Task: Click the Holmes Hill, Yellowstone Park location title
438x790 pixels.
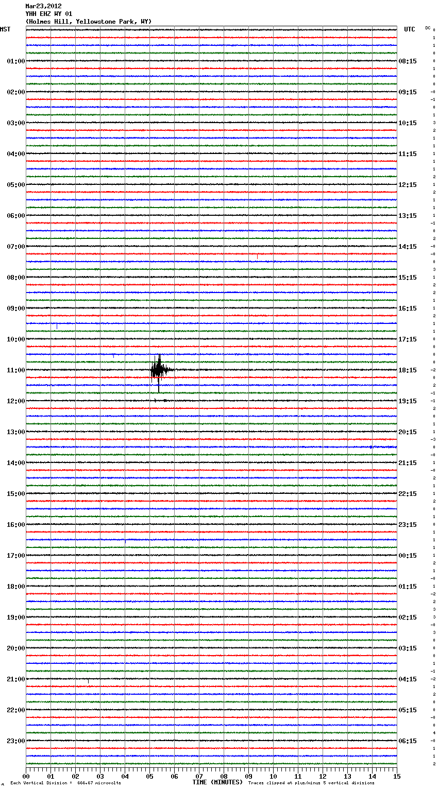Action: 89,22
